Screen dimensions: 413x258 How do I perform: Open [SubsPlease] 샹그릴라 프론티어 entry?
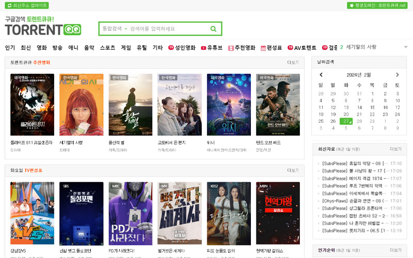(x=355, y=208)
